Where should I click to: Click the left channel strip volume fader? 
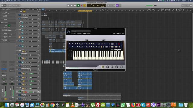[x=3, y=91]
